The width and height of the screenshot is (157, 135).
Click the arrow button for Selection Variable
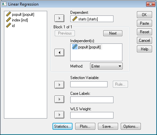(59, 85)
